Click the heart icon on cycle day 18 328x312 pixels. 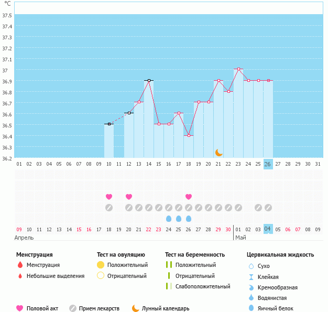(x=189, y=197)
